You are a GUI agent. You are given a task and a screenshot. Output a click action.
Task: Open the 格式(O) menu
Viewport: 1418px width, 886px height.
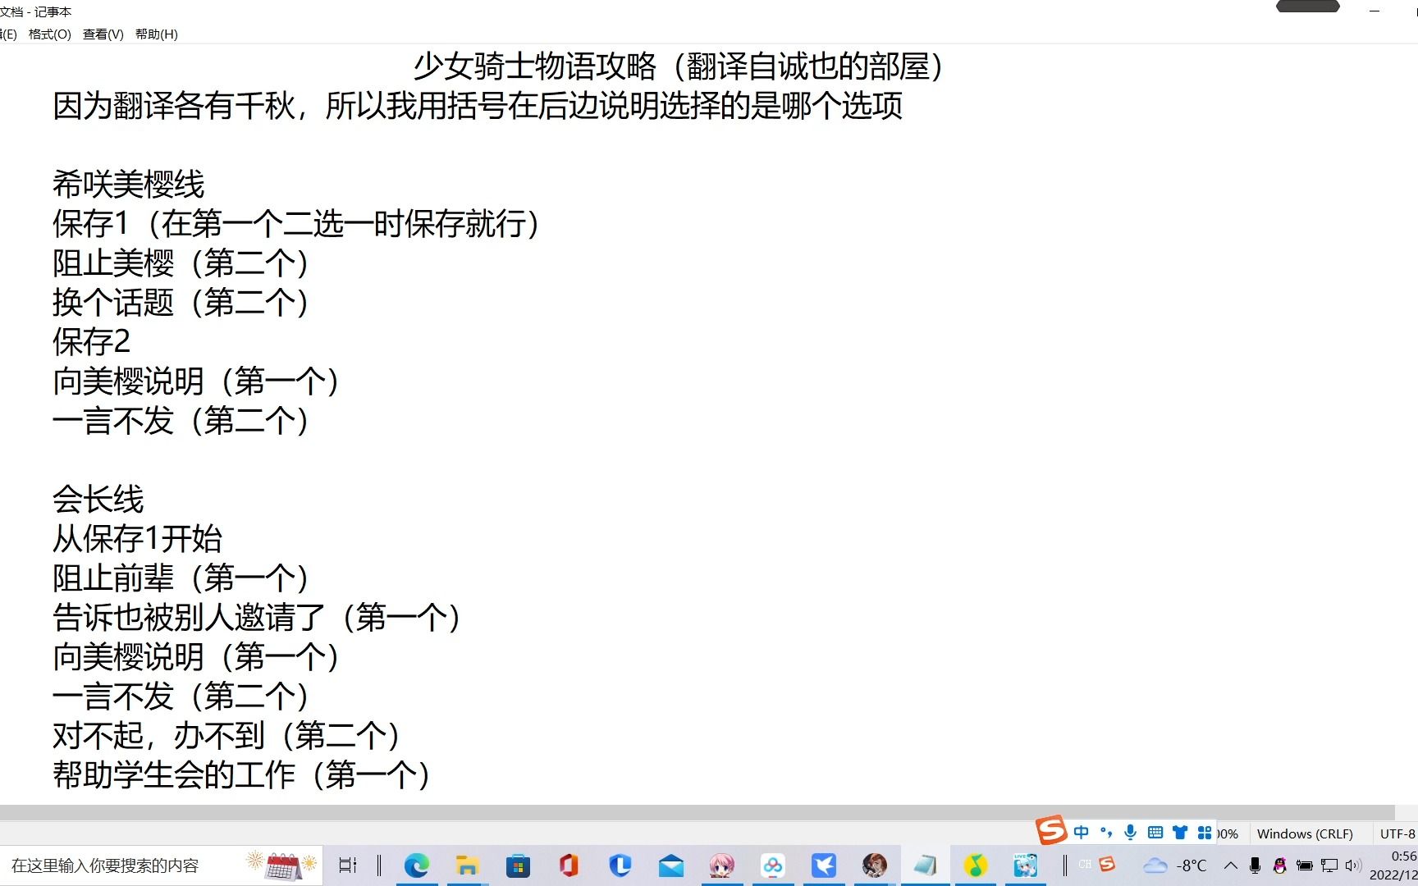[49, 34]
